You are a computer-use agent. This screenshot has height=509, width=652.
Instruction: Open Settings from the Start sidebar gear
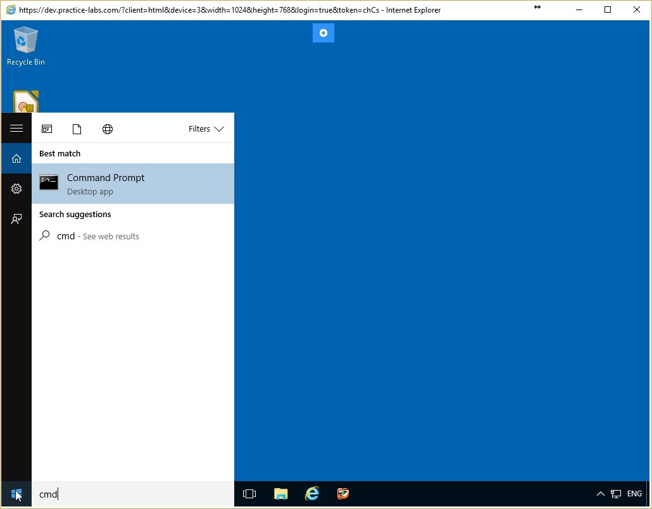(16, 188)
